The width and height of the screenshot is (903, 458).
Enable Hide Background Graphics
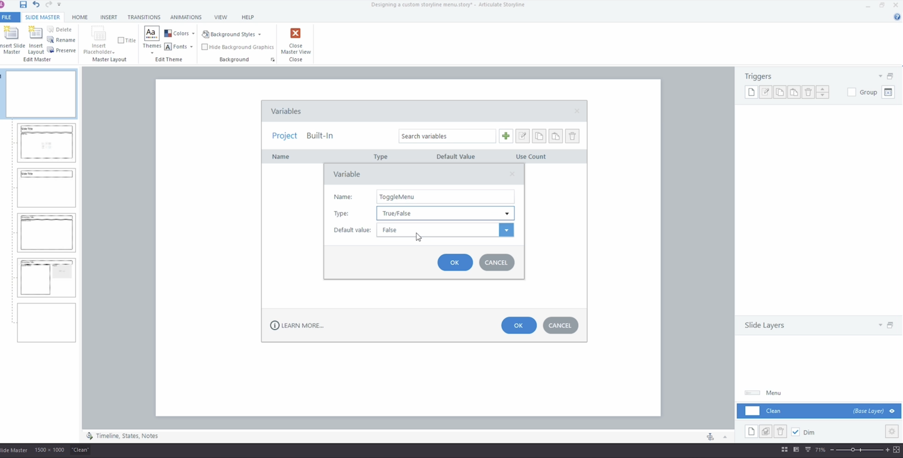coord(205,47)
